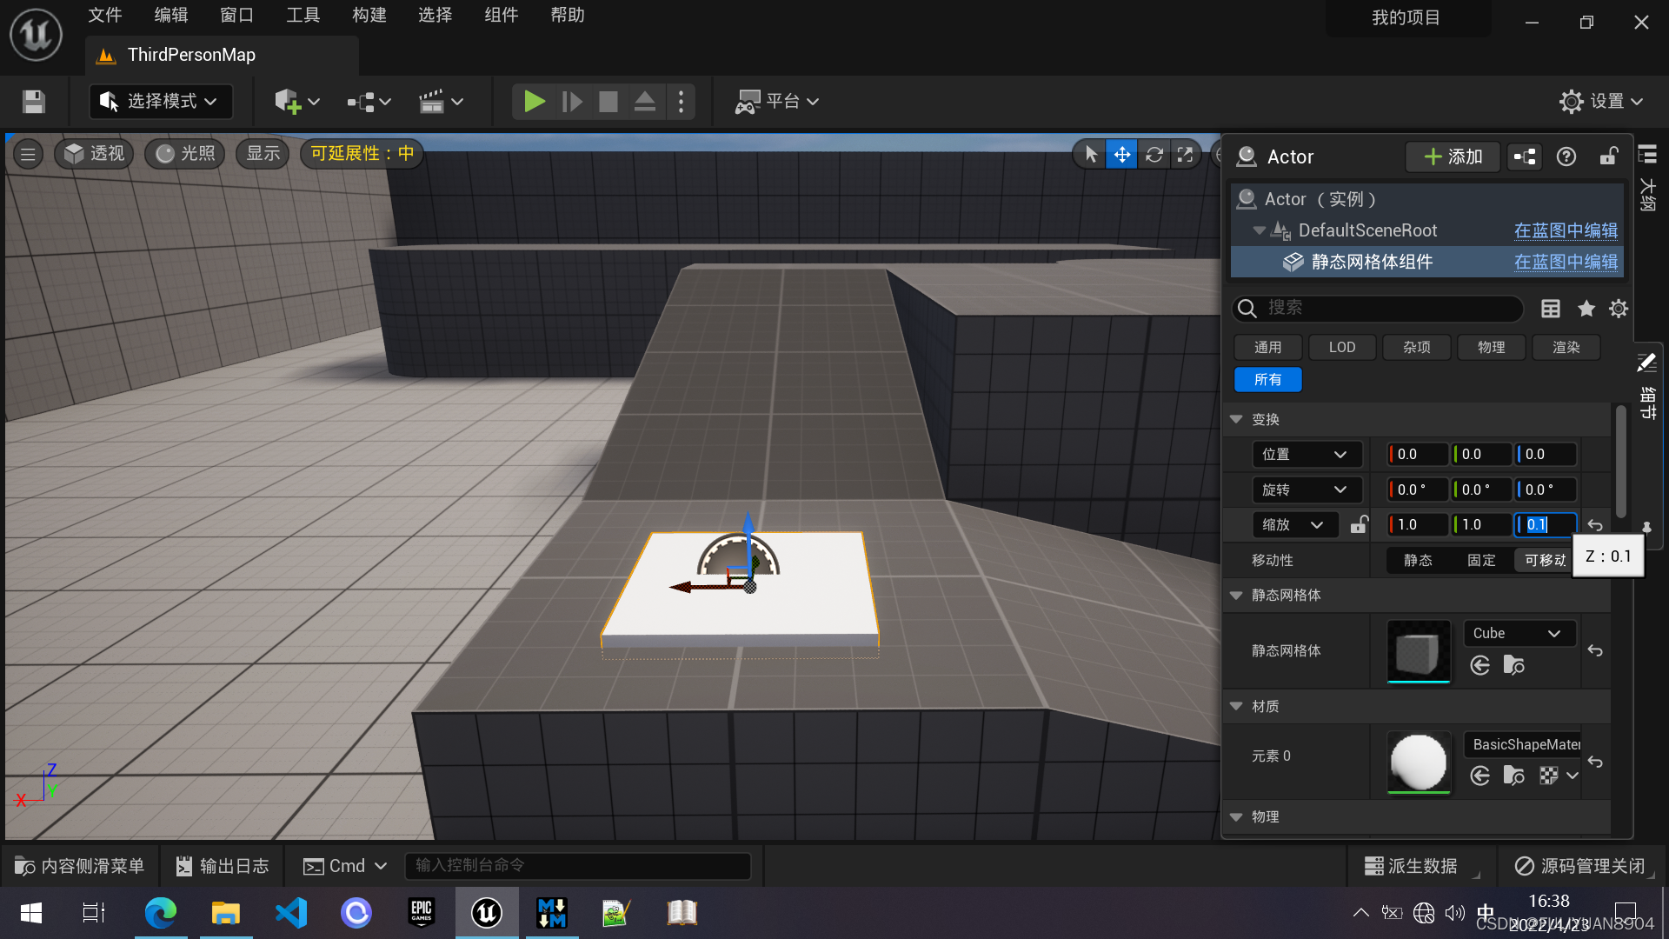The width and height of the screenshot is (1669, 939).
Task: Collapse the 变换 (Transform) section
Action: (1236, 419)
